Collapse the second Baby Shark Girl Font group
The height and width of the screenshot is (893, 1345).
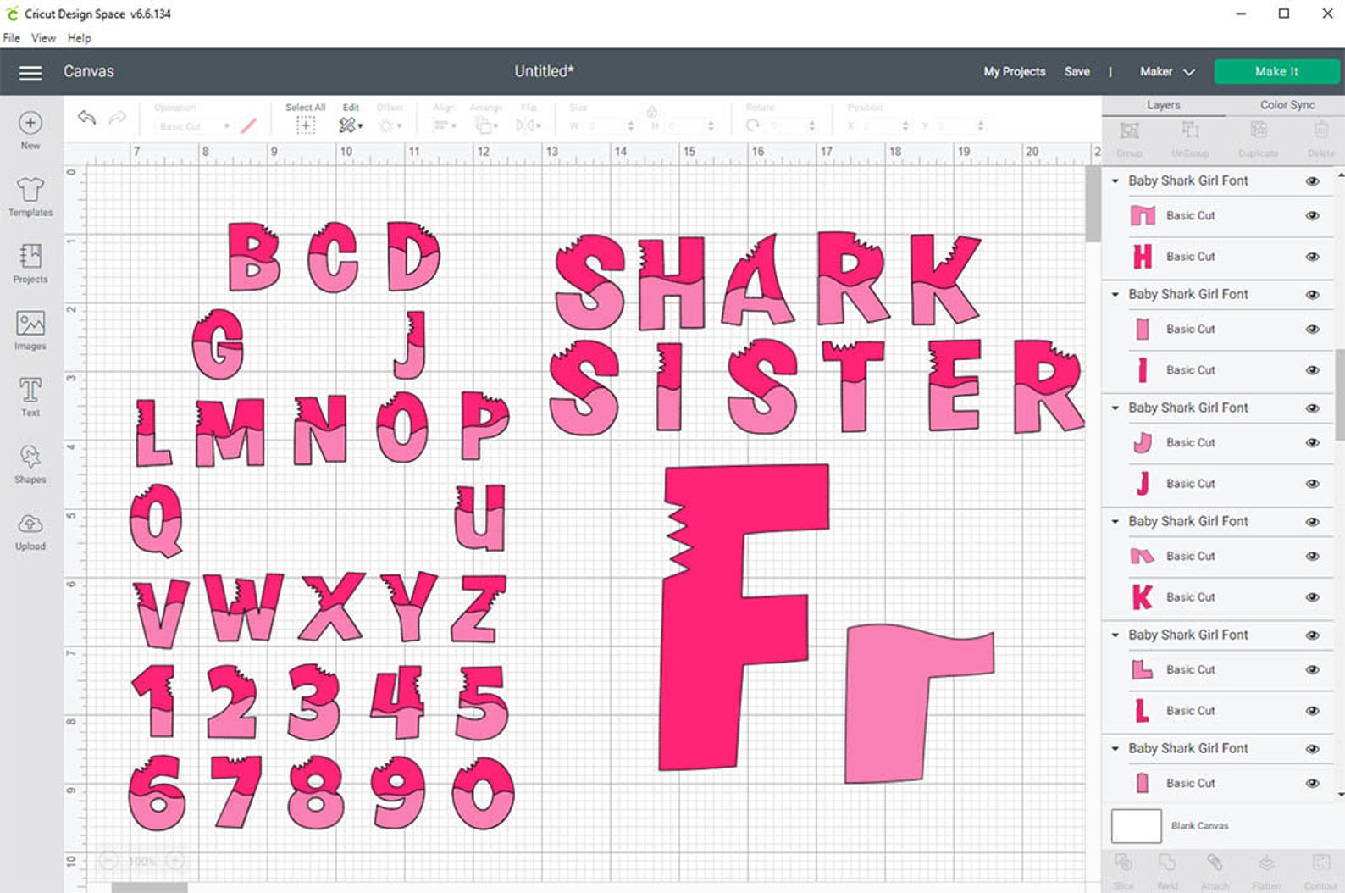tap(1115, 294)
